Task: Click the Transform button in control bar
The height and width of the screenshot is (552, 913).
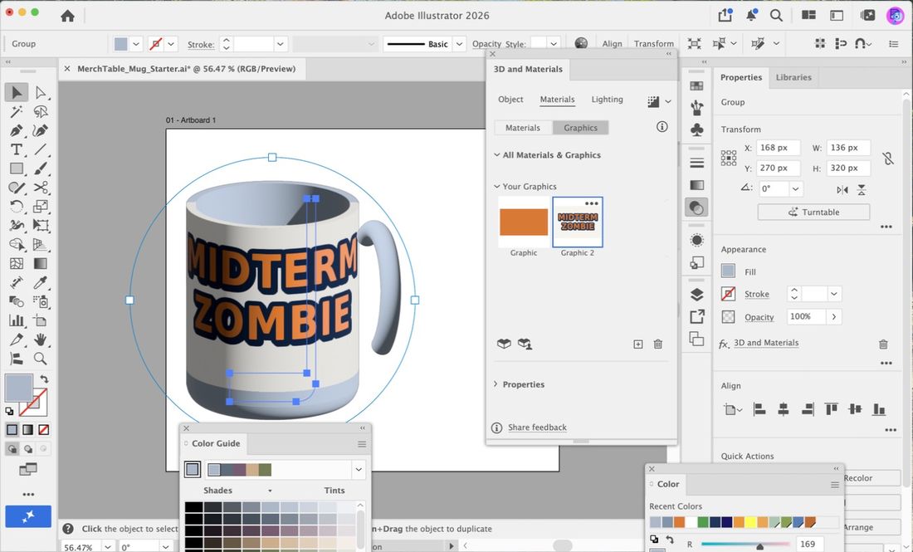Action: point(653,44)
